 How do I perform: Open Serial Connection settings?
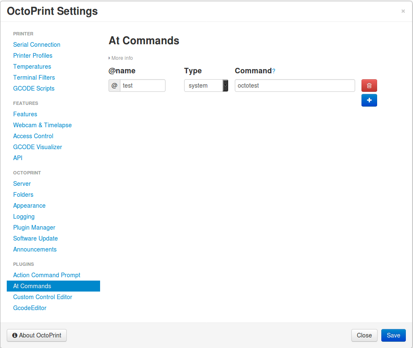click(37, 45)
